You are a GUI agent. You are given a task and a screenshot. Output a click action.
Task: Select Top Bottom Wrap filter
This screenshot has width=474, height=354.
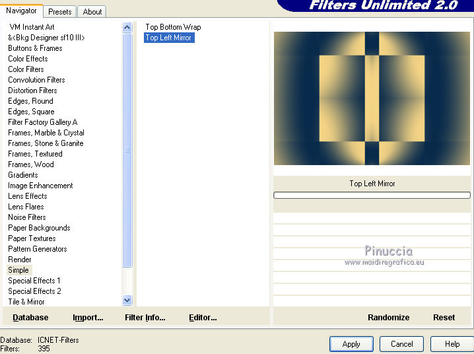tap(173, 27)
